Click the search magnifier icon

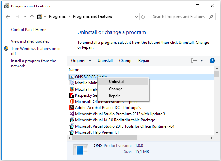(x=211, y=17)
